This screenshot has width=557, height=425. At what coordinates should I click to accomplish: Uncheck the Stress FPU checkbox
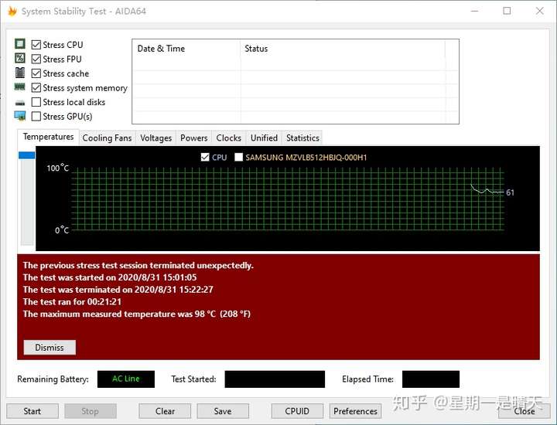point(36,59)
